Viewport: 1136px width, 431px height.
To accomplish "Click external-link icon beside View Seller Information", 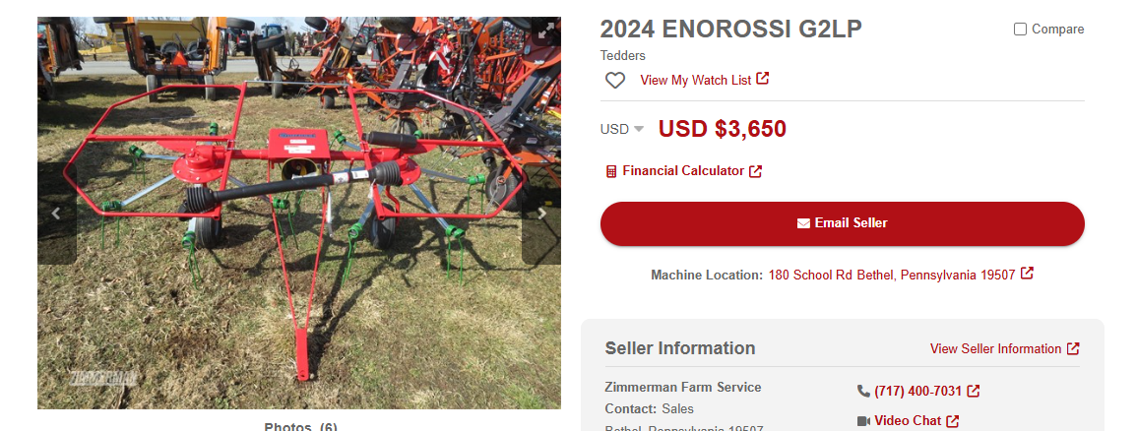I will [x=1073, y=348].
